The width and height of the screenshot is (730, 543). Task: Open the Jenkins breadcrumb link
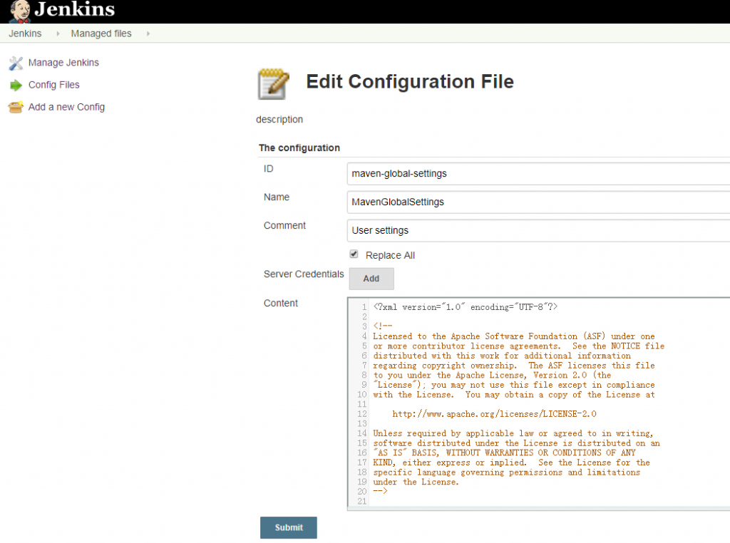(25, 33)
